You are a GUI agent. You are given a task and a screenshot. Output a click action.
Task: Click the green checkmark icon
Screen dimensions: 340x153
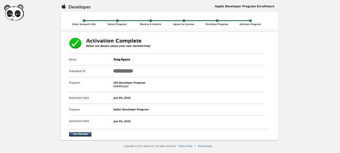click(x=75, y=43)
